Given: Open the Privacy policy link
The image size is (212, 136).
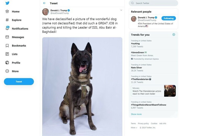Looking at the screenshot, I should coord(143,123).
